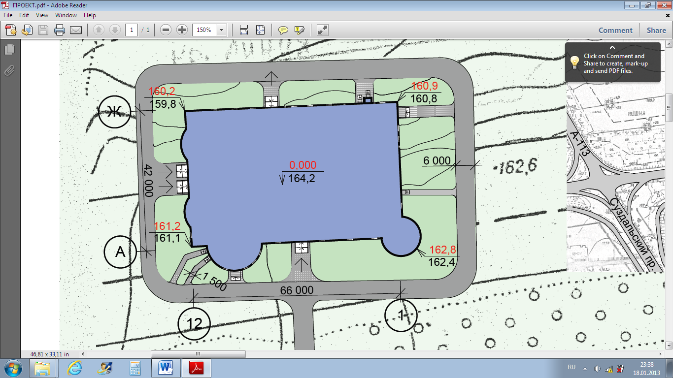673x378 pixels.
Task: Click the Create PDF online icon
Action: (10, 30)
